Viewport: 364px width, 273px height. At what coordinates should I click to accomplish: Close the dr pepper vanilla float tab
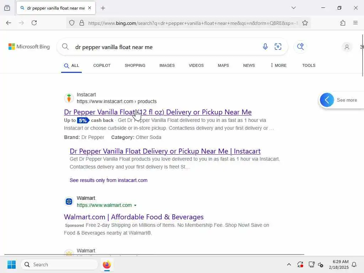pos(90,8)
